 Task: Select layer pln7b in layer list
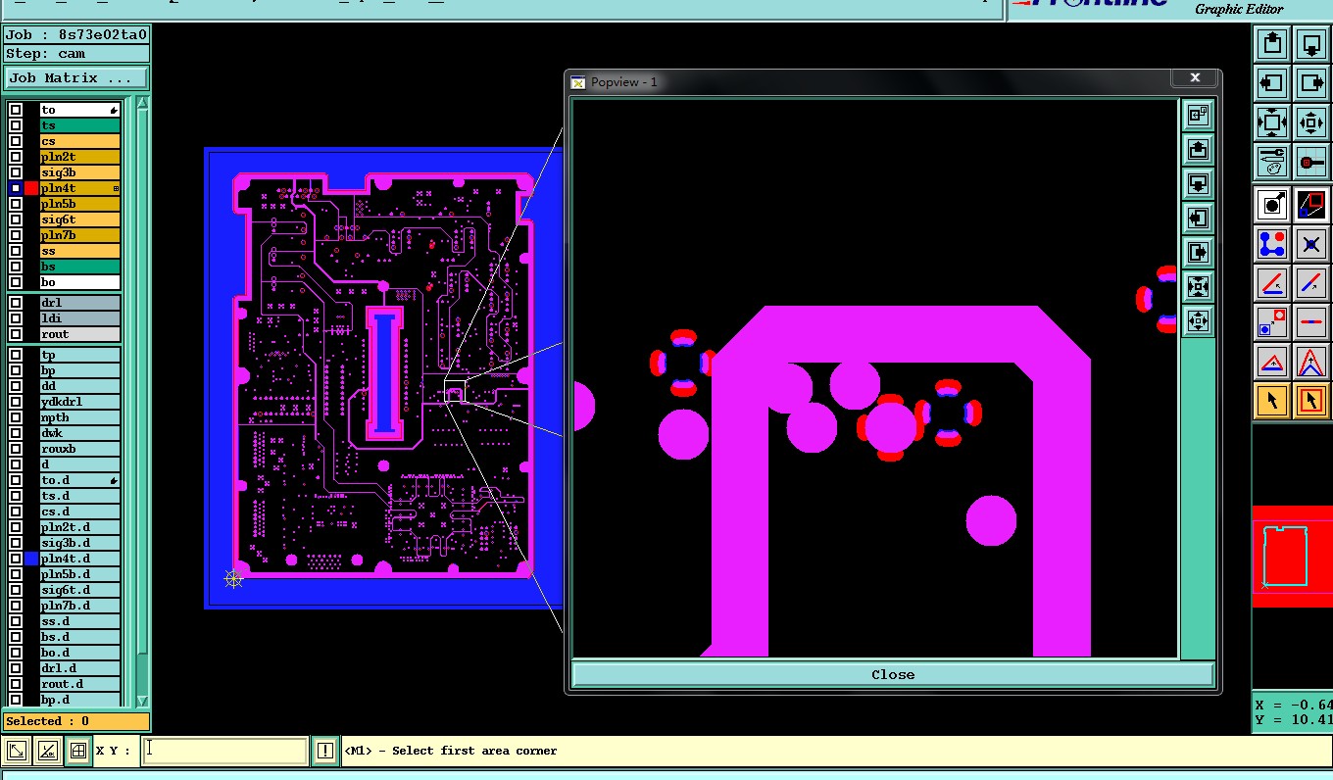80,235
